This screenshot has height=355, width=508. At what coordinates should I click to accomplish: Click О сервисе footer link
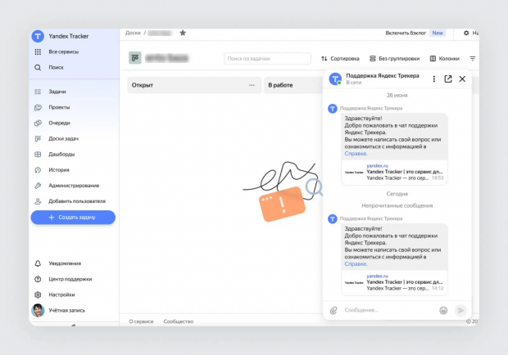tap(141, 321)
